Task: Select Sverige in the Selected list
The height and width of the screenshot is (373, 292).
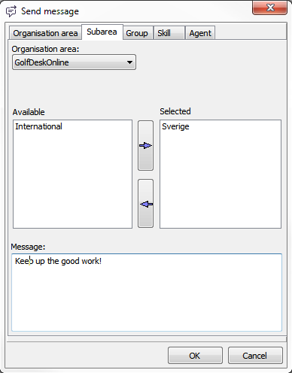Action: tap(175, 126)
